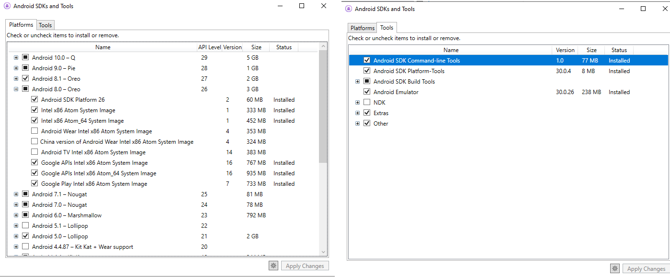Uncheck Google APIs Intel x86 Atom System Image
Viewport: 670px width, 277px height.
tap(34, 163)
